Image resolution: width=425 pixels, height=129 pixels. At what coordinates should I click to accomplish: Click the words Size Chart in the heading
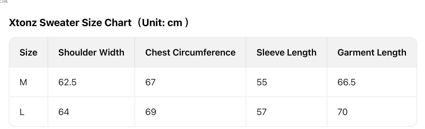click(x=107, y=23)
